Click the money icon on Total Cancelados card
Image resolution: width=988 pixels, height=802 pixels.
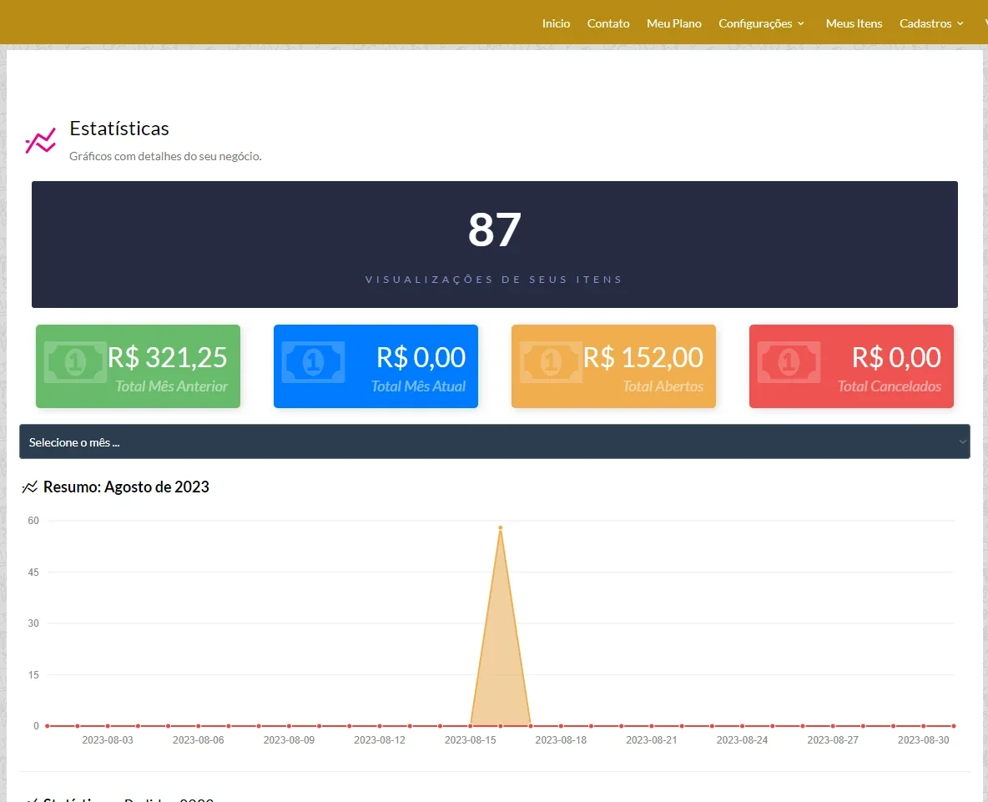(x=789, y=362)
